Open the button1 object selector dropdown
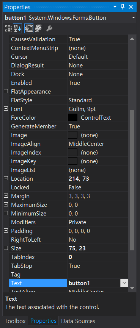The height and width of the screenshot is (328, 140). [134, 18]
